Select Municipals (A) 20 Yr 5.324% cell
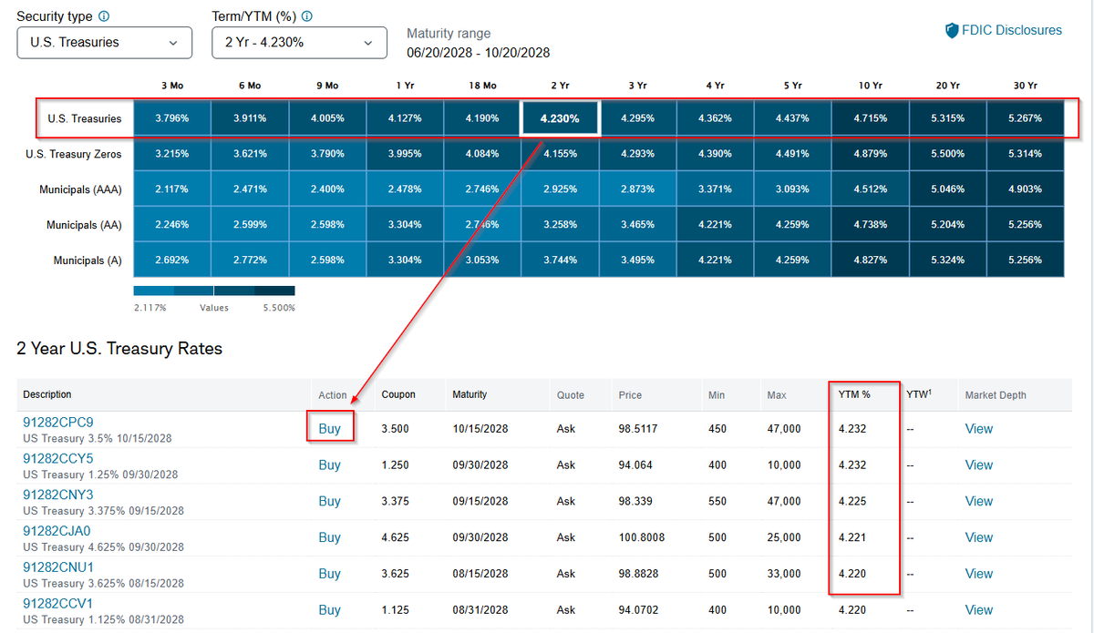 click(947, 260)
